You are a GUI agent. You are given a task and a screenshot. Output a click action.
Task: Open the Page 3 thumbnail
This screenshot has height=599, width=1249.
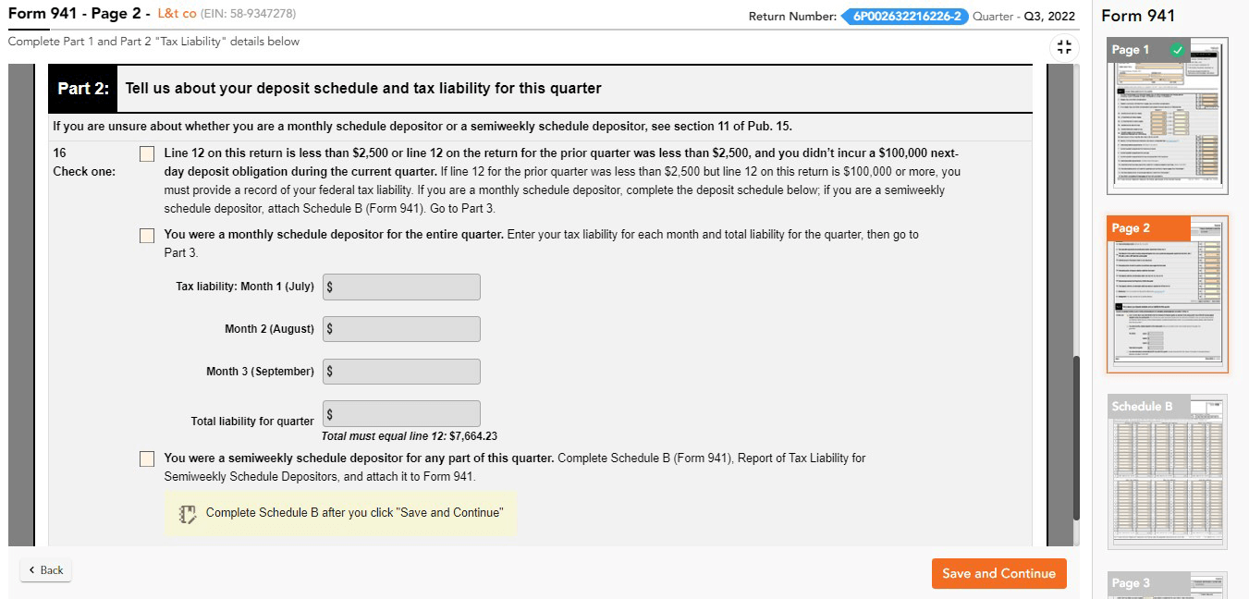pyautogui.click(x=1167, y=587)
